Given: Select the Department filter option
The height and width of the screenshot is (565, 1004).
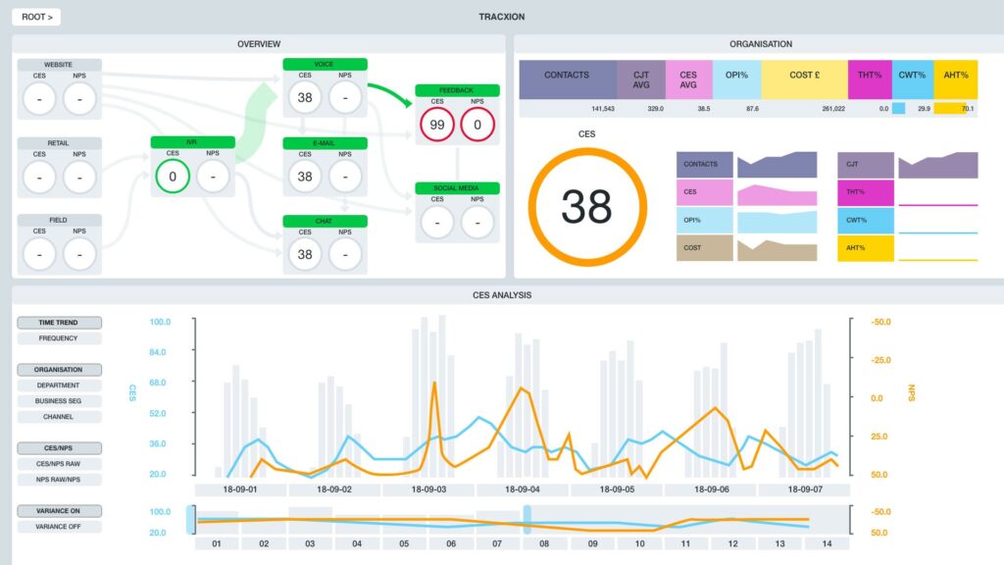Looking at the screenshot, I should [x=60, y=385].
